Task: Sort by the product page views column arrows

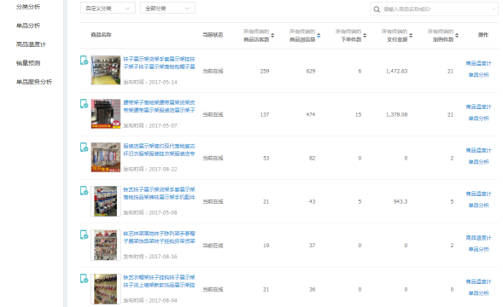Action: pos(319,35)
